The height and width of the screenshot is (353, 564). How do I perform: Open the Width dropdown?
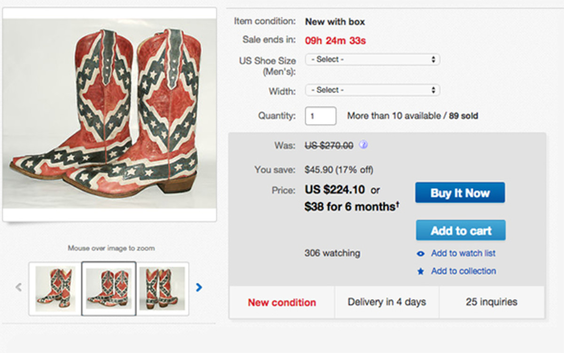pyautogui.click(x=372, y=90)
